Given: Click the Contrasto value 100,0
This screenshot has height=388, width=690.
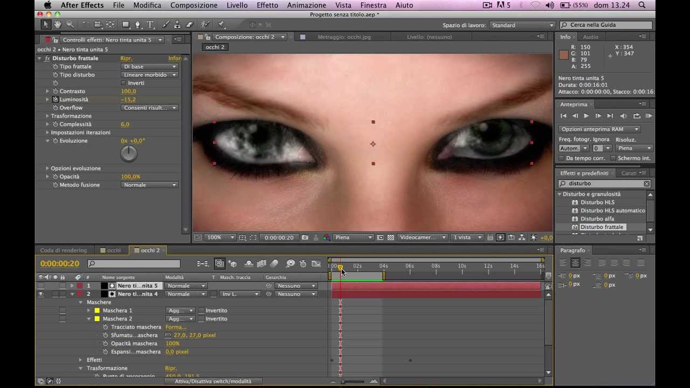Looking at the screenshot, I should click(x=128, y=92).
